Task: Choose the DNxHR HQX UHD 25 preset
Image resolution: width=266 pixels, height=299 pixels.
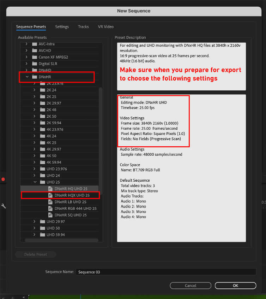Action: 72,195
